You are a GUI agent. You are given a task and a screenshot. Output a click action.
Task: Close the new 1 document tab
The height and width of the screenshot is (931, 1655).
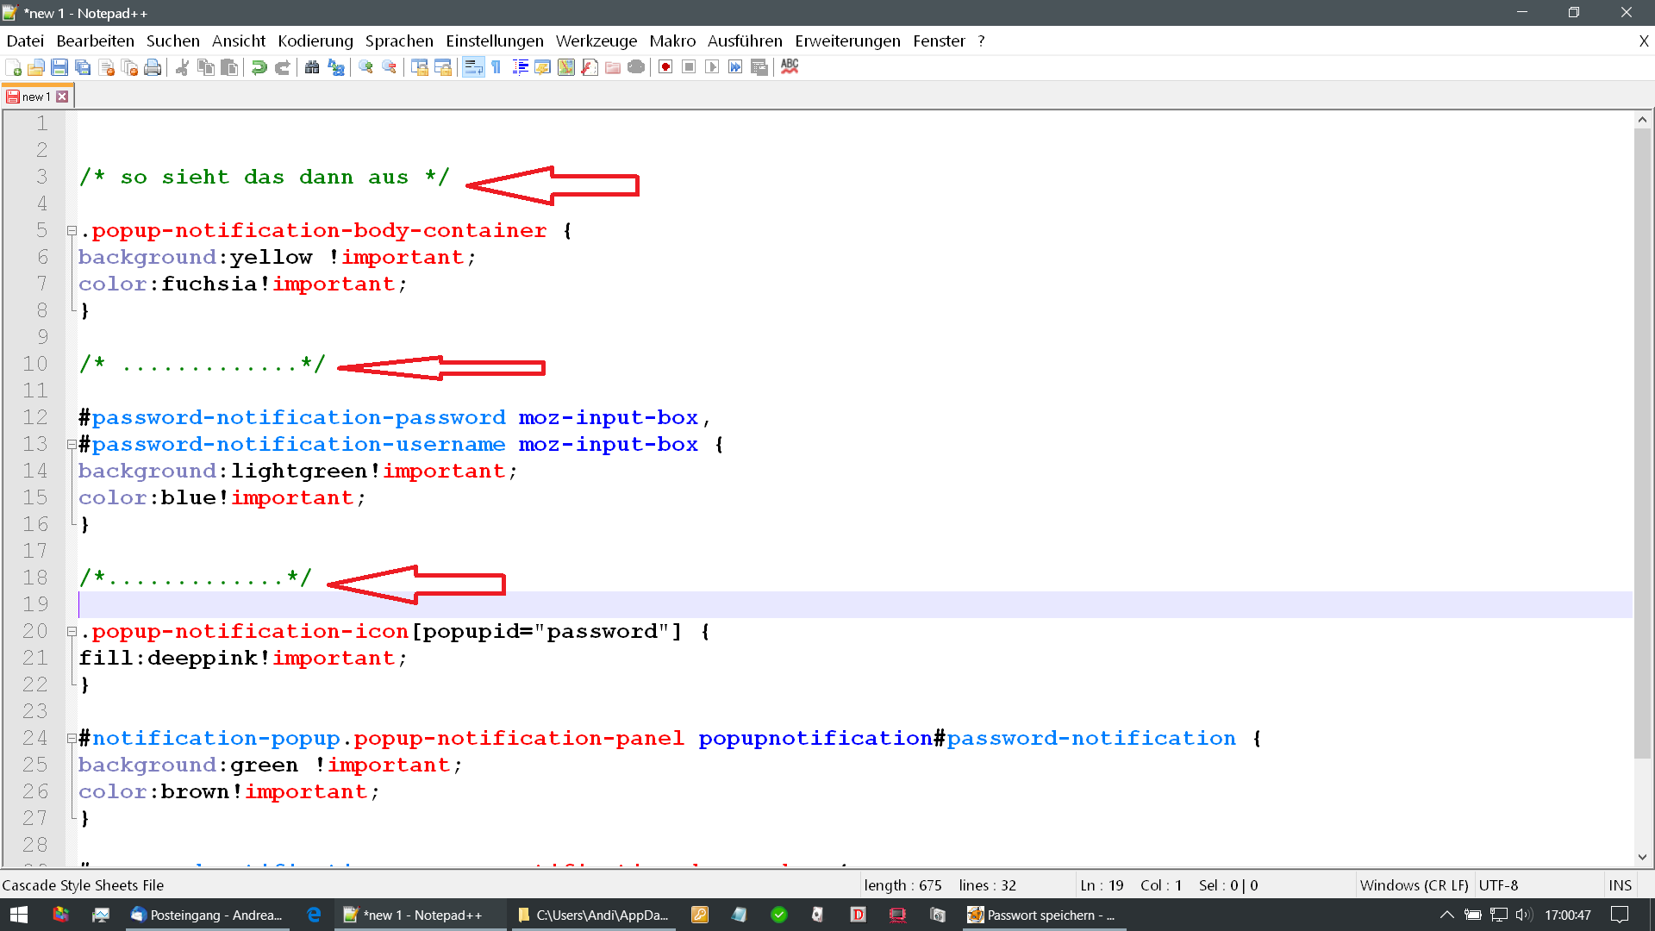pos(62,97)
